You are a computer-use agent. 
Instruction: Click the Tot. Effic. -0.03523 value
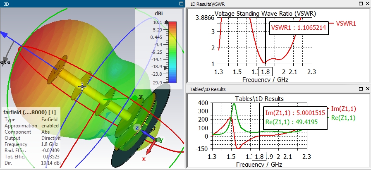[x=50, y=156]
